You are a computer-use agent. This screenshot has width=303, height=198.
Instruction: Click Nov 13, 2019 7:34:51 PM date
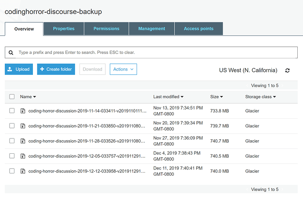click(178, 108)
